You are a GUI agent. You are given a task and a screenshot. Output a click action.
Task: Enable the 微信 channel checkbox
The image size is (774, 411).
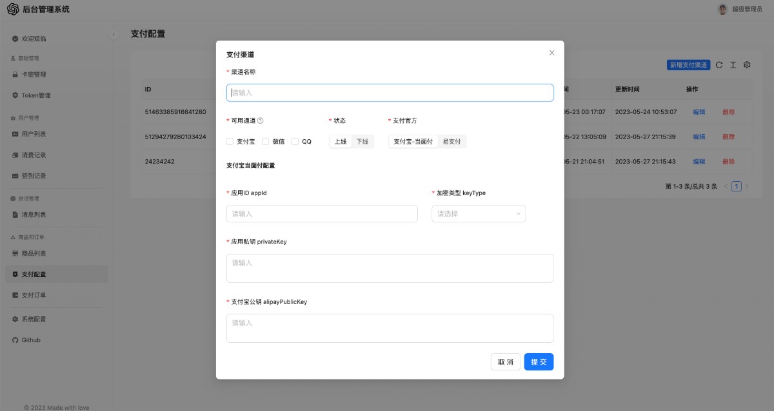[x=265, y=142]
